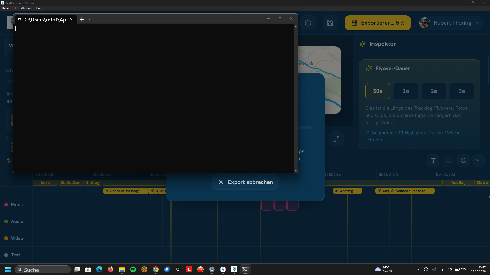Image resolution: width=490 pixels, height=275 pixels.
Task: Select the Video track label
Action: [17, 238]
